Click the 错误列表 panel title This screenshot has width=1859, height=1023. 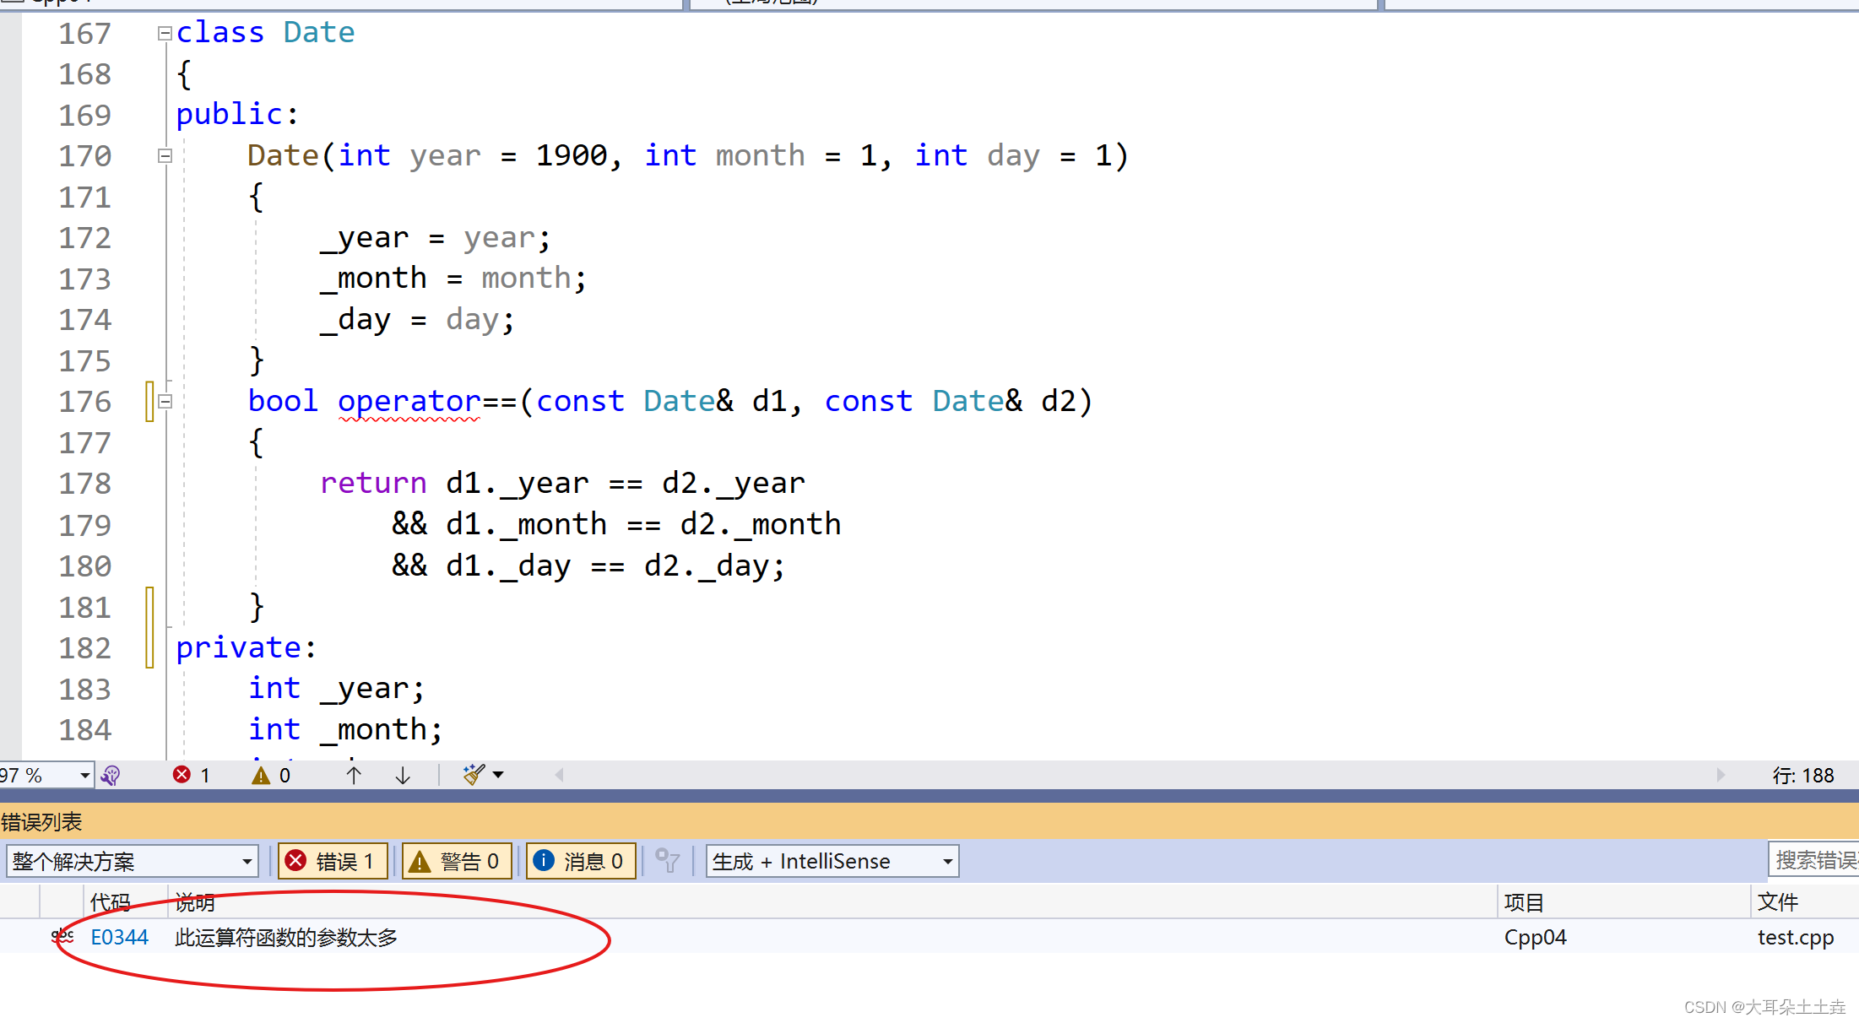(x=41, y=821)
